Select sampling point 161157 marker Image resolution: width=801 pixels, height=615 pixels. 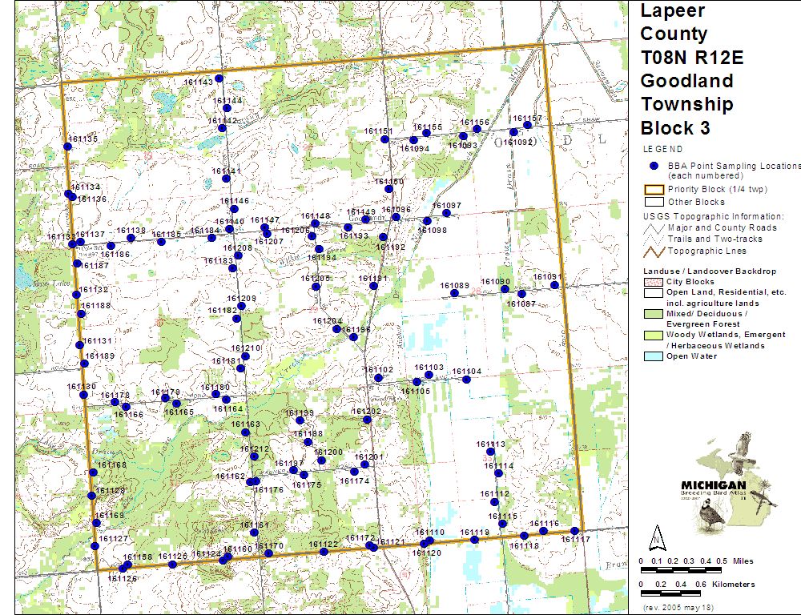[x=527, y=125]
